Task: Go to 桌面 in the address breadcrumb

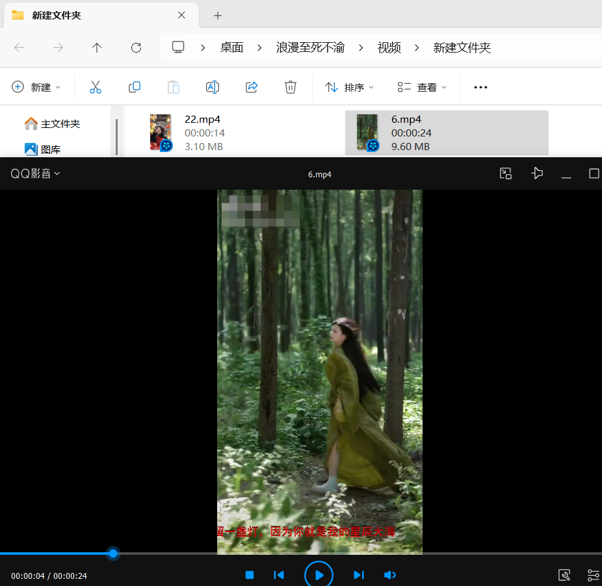Action: click(231, 47)
